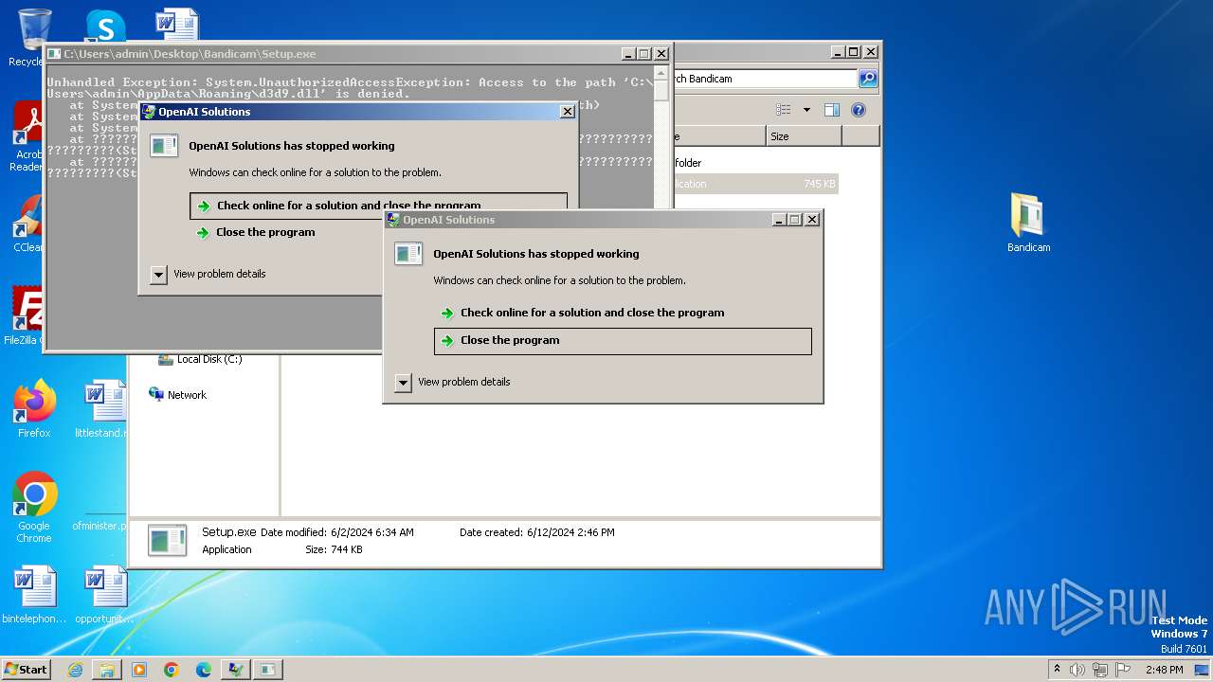
Task: Click the Explorer search magnifier button
Action: (868, 79)
